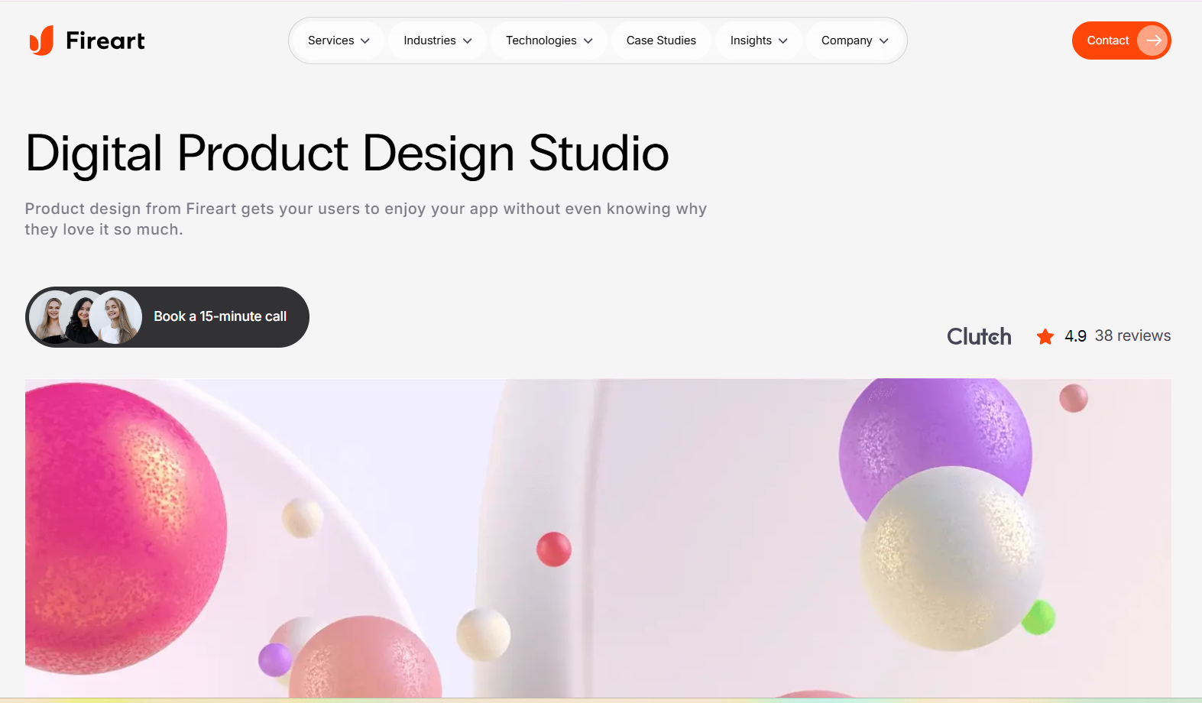Expand the Technologies dropdown chevron
1202x703 pixels.
pos(588,41)
